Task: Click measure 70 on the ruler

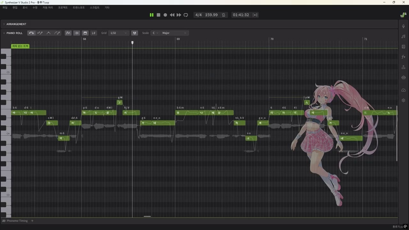Action: click(x=272, y=39)
